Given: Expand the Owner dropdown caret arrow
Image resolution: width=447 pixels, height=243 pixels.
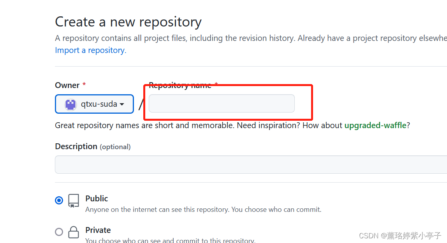Looking at the screenshot, I should [122, 104].
